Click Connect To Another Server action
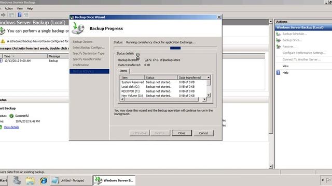Viewport: 332px width, 186px height. [x=301, y=59]
